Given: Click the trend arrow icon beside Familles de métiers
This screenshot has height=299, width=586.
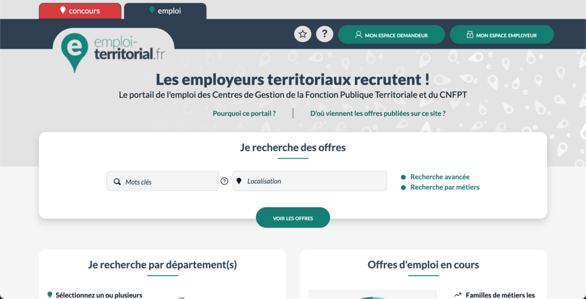Looking at the screenshot, I should [458, 295].
